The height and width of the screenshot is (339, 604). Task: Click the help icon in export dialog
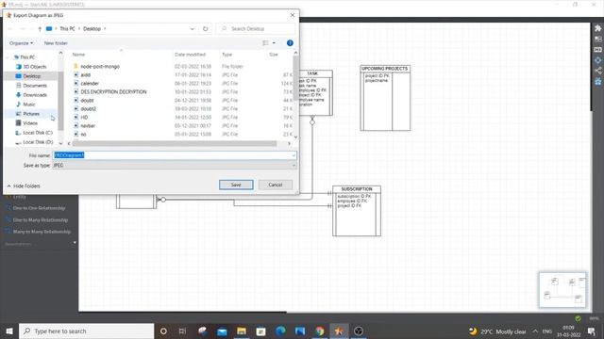point(290,43)
